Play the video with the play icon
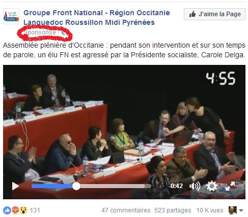248x217 pixels. (15, 186)
